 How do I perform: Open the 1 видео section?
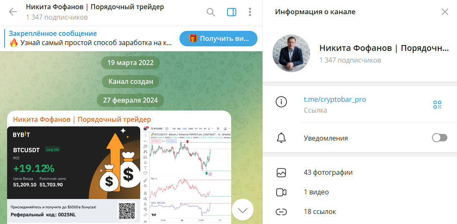click(360, 192)
